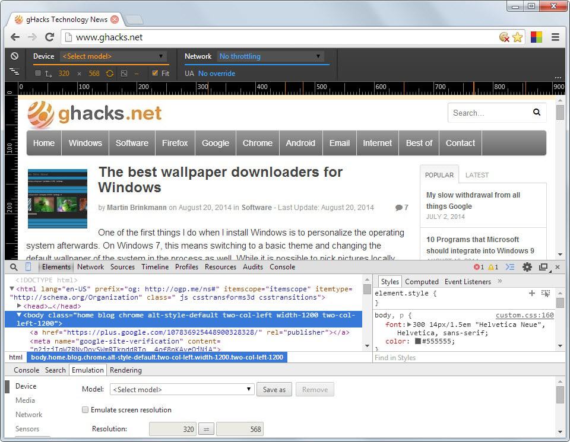Close the DevTools panel

(x=558, y=267)
